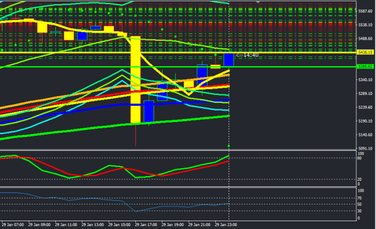Image resolution: width=376 pixels, height=229 pixels.
Task: Click the '29 Jan 07:00' time label
Action: pyautogui.click(x=13, y=225)
